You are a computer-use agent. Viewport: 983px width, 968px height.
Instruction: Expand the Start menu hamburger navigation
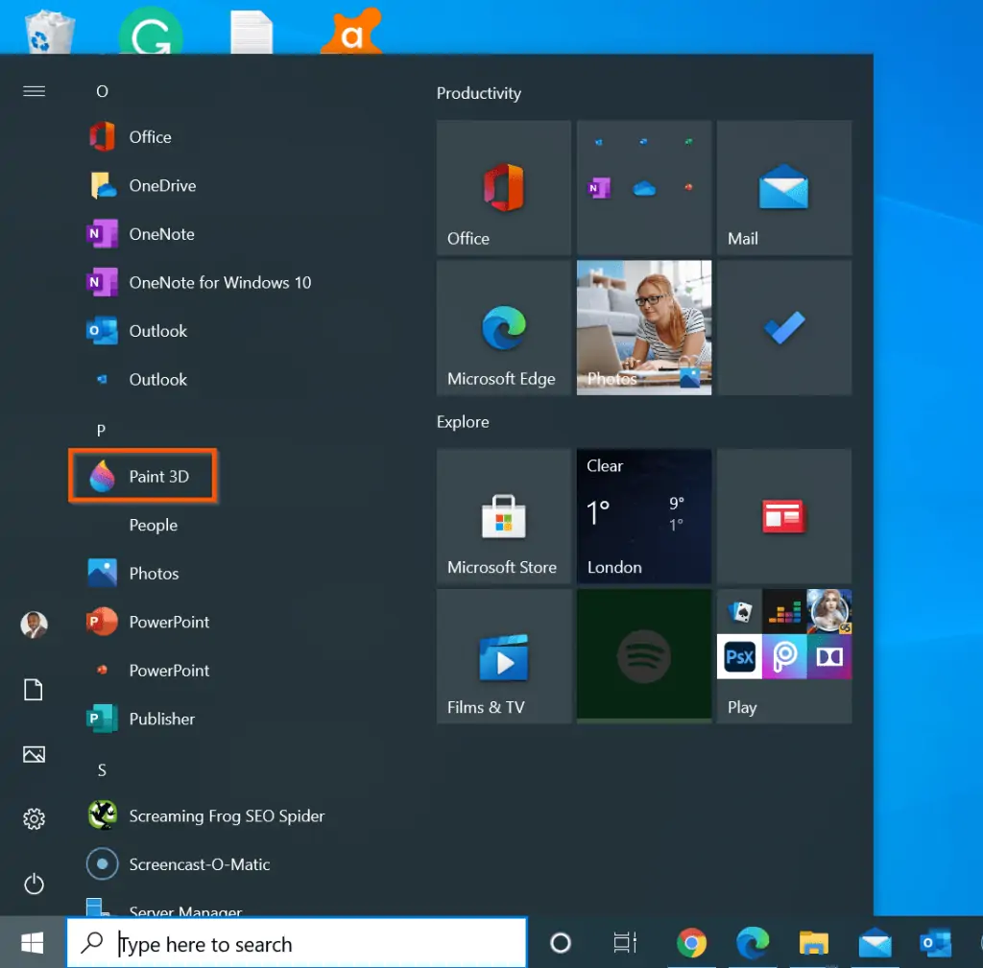(34, 91)
